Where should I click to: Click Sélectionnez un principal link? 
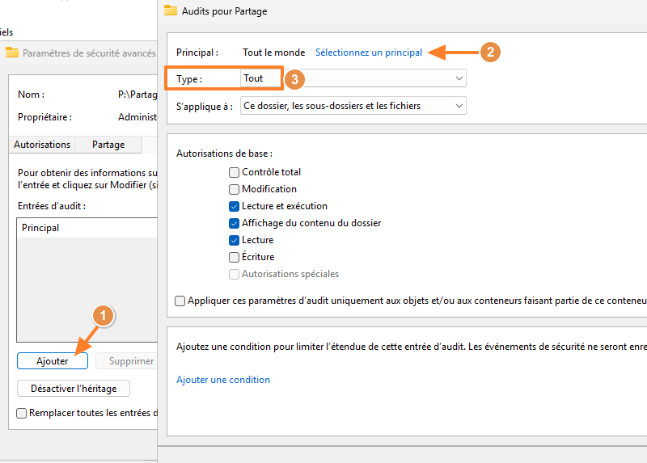coord(369,53)
